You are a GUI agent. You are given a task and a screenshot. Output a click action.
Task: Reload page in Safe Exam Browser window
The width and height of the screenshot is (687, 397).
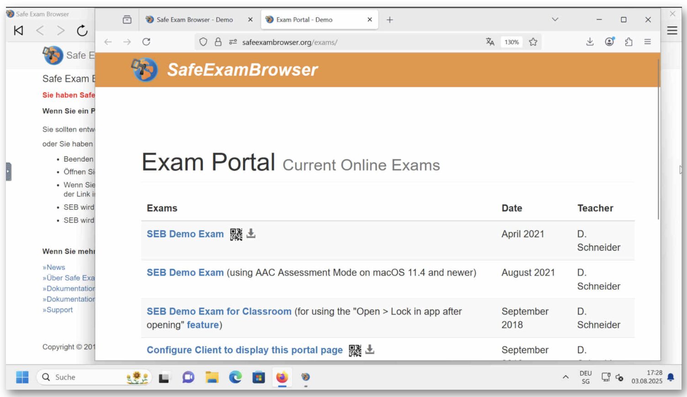coord(82,31)
